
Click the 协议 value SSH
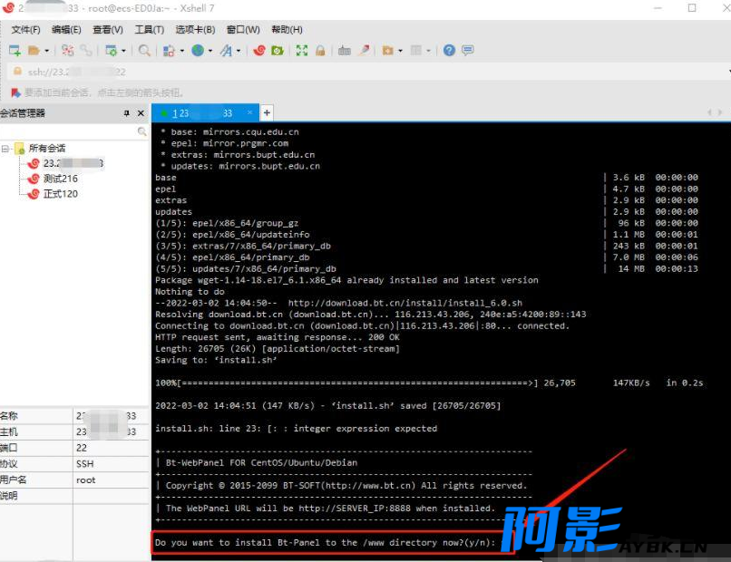point(85,464)
